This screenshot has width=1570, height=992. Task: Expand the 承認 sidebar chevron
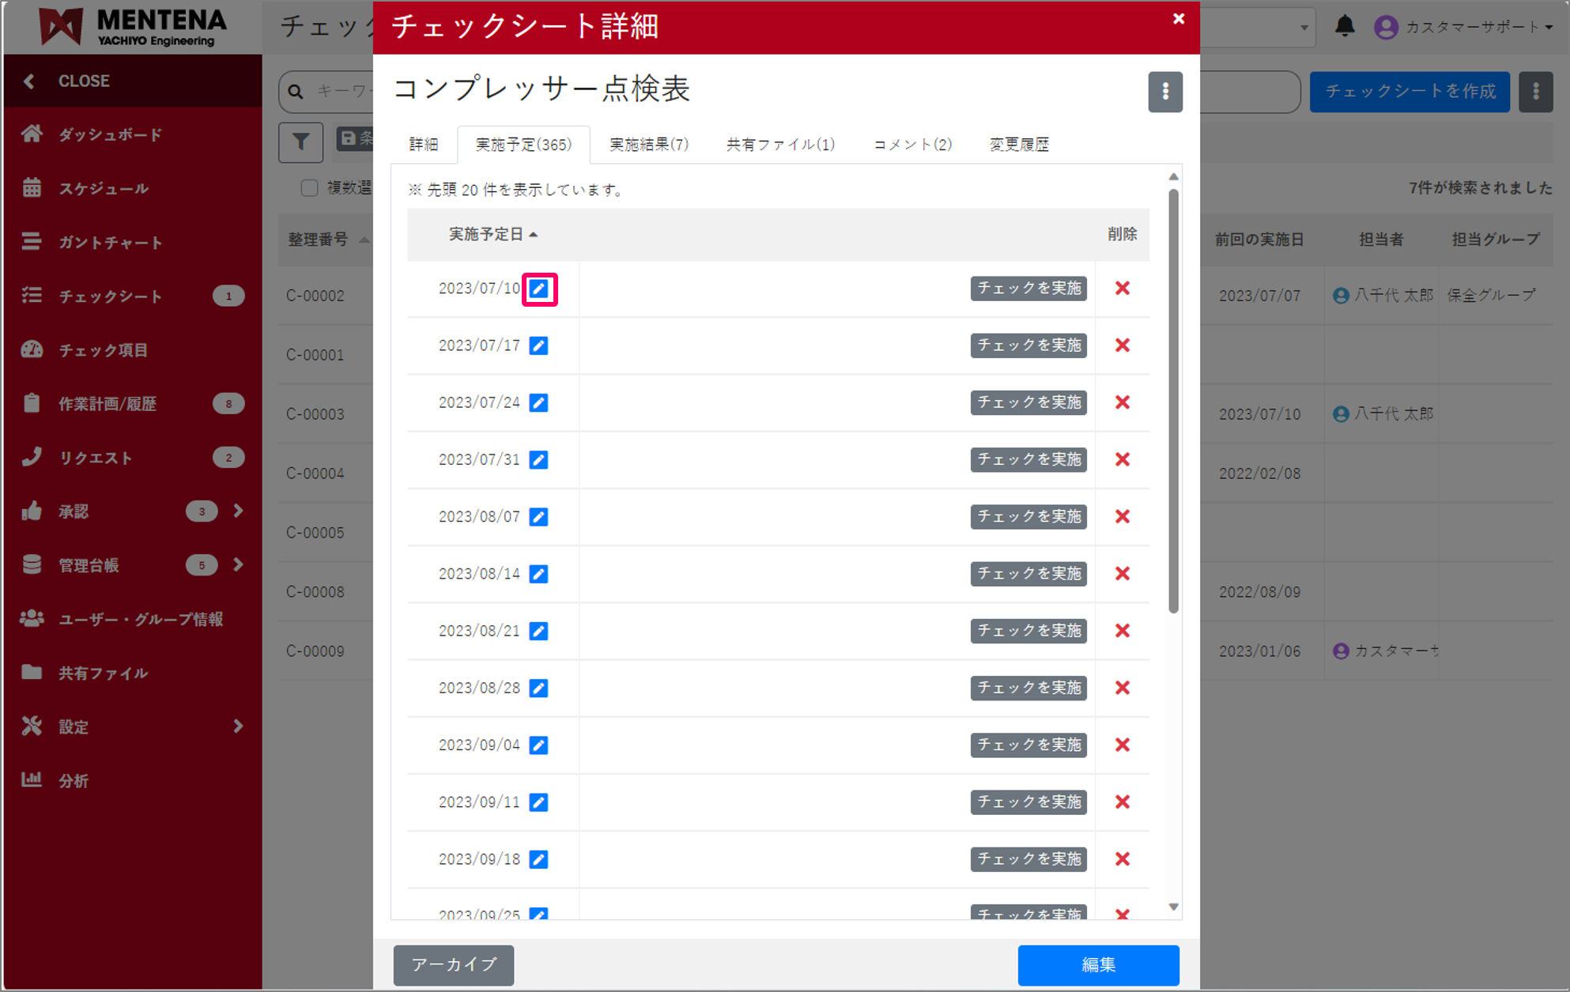239,511
